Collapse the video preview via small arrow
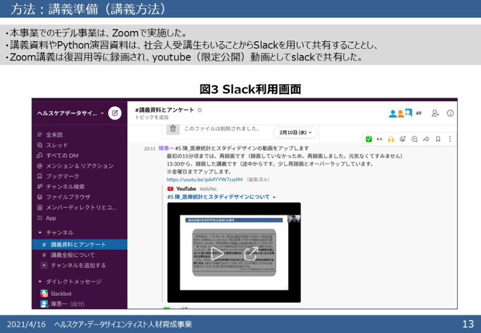Screen dimensions: 481x333 pyautogui.click(x=274, y=197)
